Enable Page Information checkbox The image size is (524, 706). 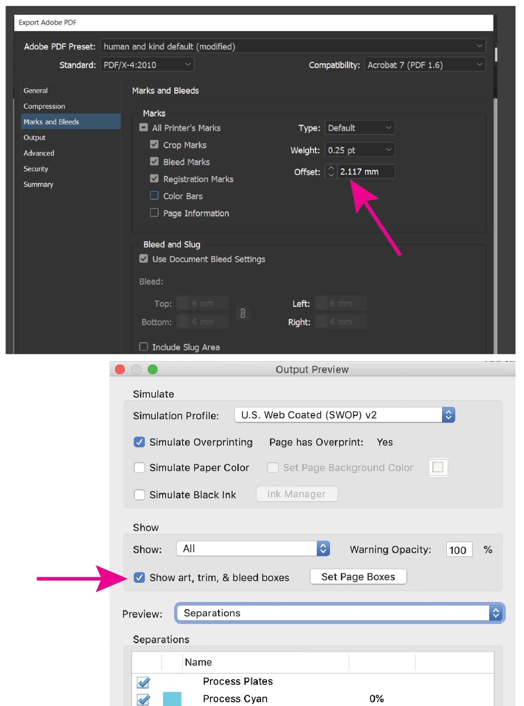tap(154, 212)
